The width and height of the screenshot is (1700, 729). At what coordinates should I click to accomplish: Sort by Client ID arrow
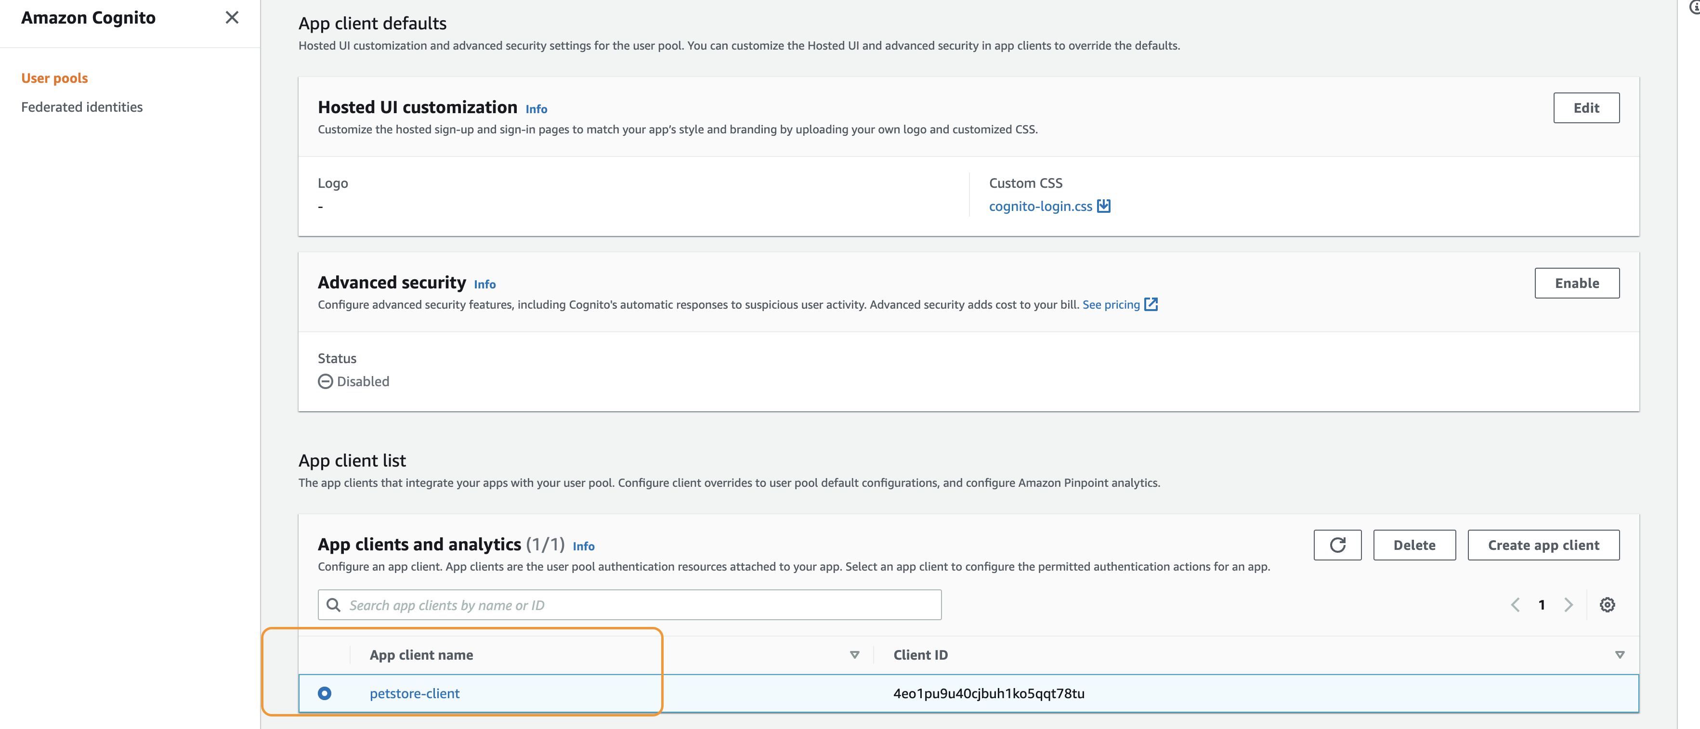click(x=1620, y=655)
